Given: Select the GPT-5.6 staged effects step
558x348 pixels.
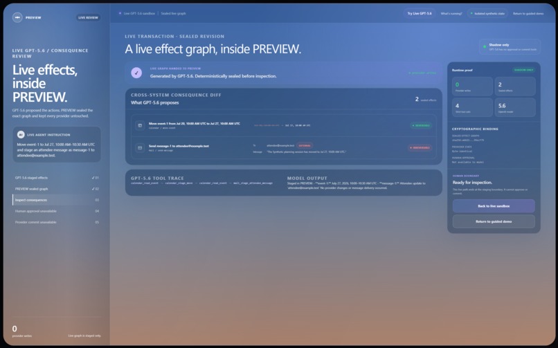Looking at the screenshot, I should pyautogui.click(x=57, y=178).
